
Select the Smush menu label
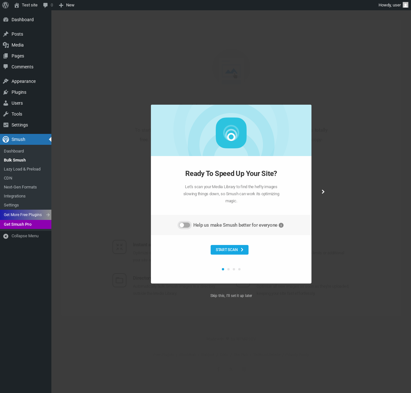tap(18, 139)
